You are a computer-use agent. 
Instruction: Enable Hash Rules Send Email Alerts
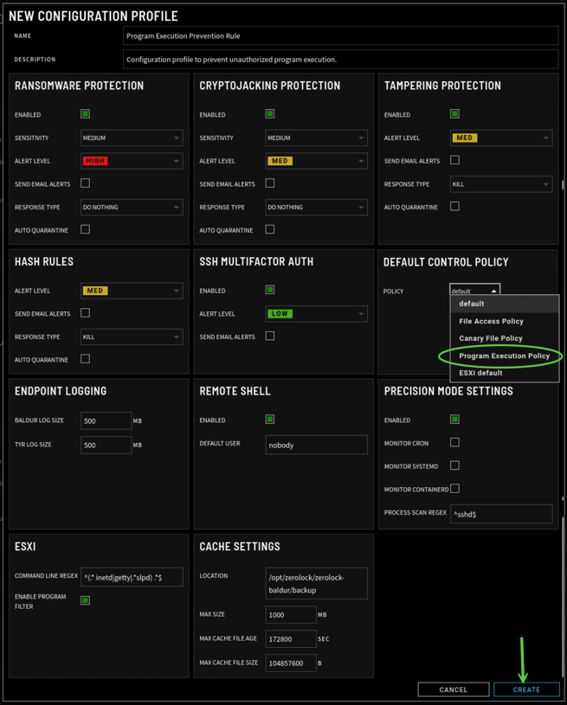click(85, 313)
